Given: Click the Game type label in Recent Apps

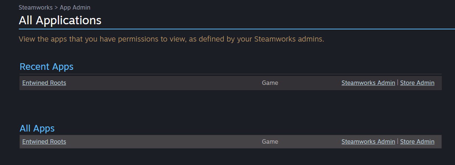Looking at the screenshot, I should 270,83.
